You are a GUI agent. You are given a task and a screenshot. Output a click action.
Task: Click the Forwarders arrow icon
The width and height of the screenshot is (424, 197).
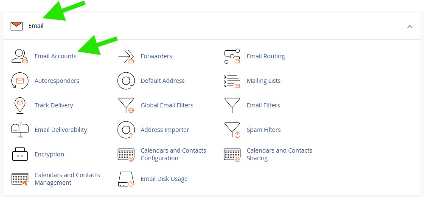point(126,56)
